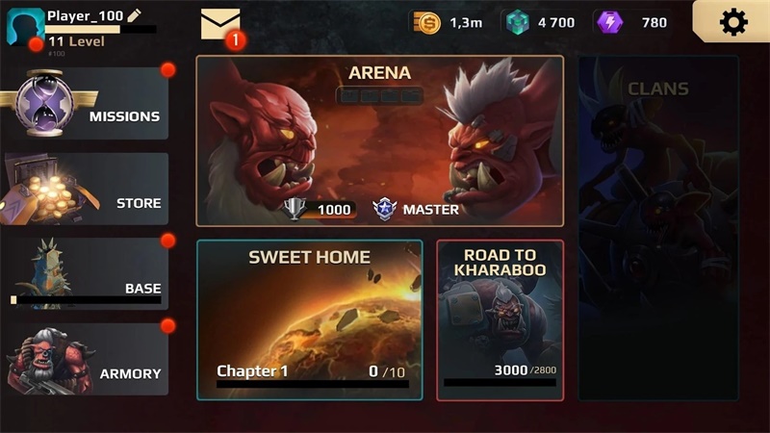Click the arena trophy icon
This screenshot has width=770, height=433.
(x=295, y=209)
